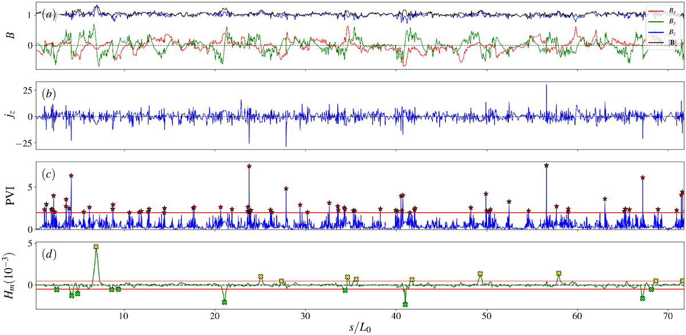Viewport: 686px width, 335px height.
Task: Click the yellow X on the tallest H_m peak
Action: (96, 247)
